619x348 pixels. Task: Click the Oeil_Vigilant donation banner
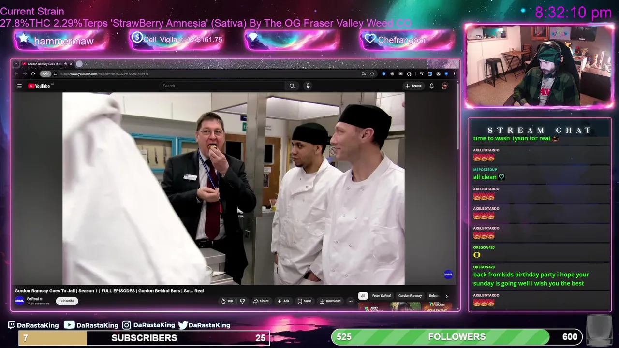[177, 40]
